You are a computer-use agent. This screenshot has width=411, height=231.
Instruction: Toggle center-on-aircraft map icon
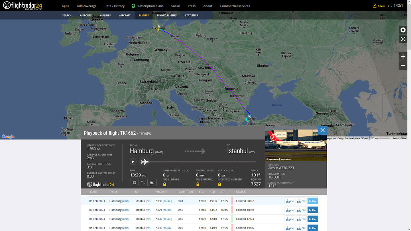click(134, 182)
